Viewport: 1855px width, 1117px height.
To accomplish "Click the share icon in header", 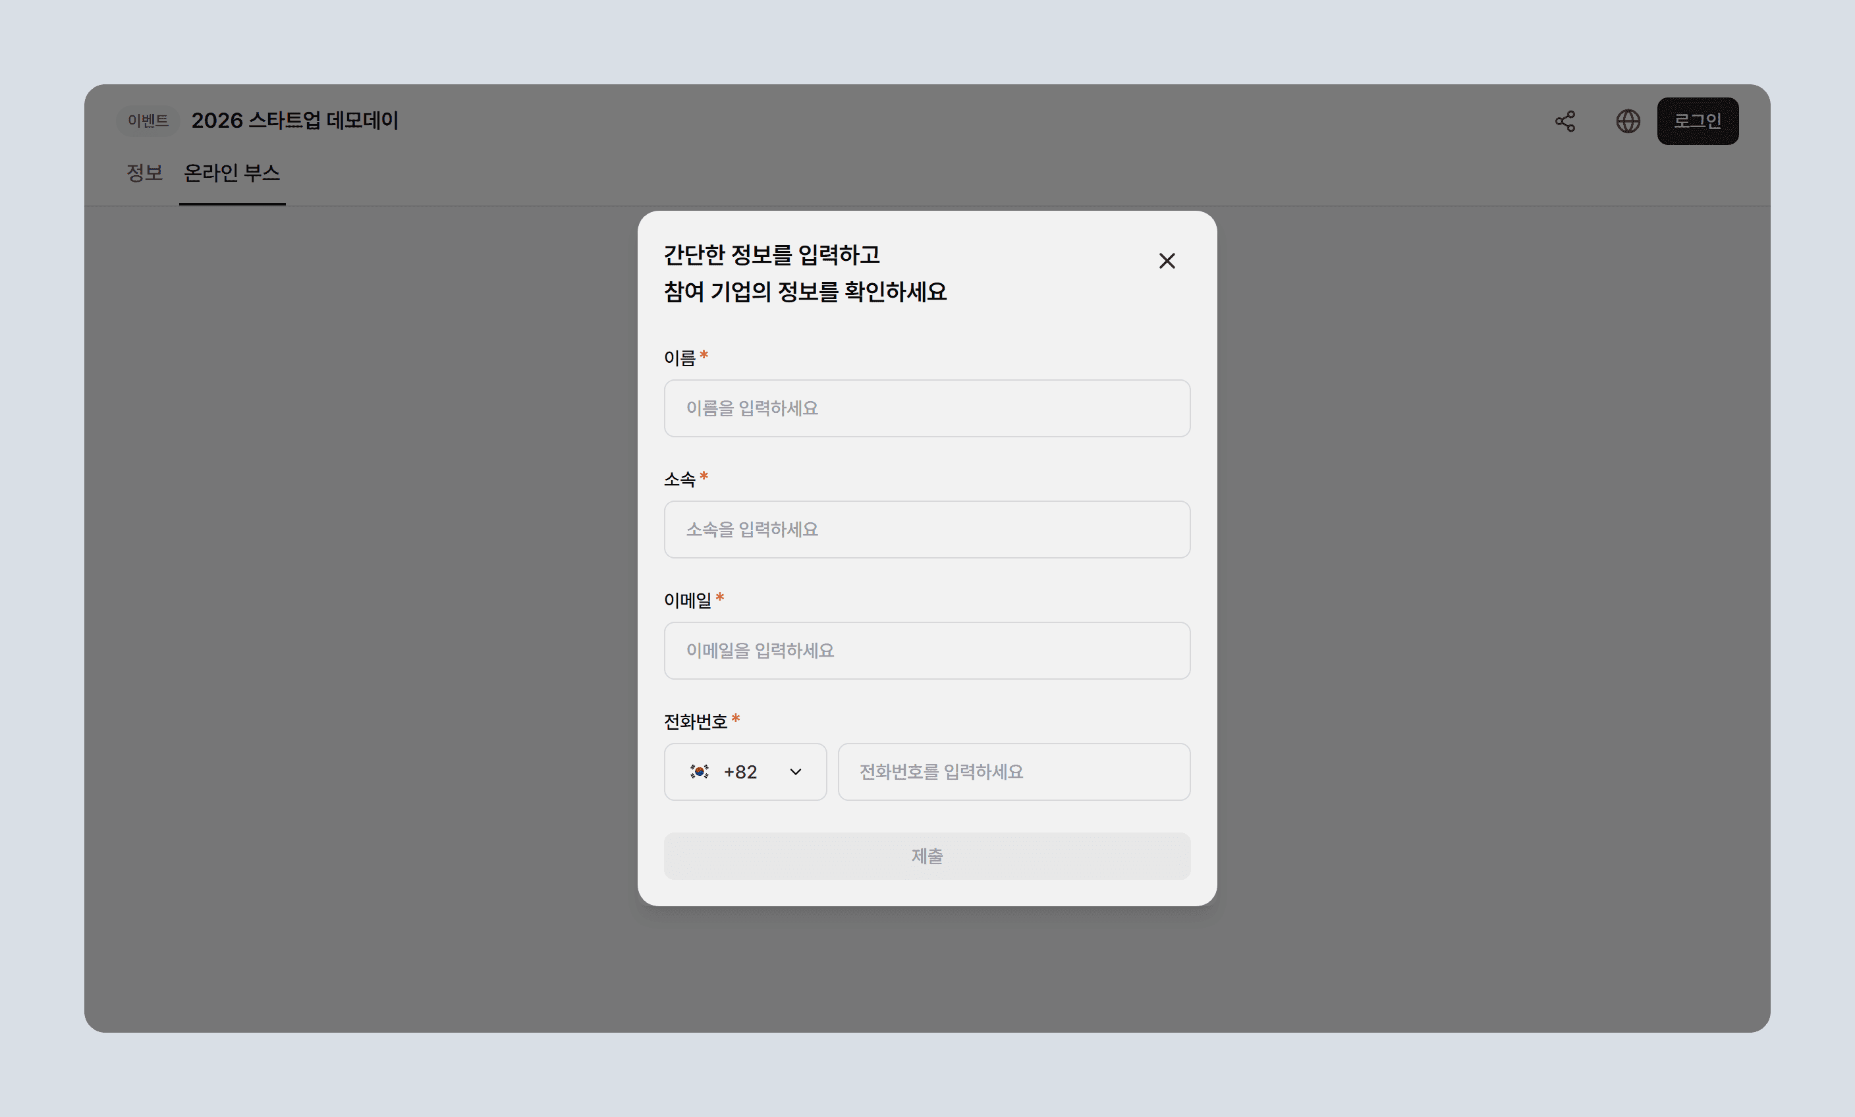I will (x=1565, y=121).
